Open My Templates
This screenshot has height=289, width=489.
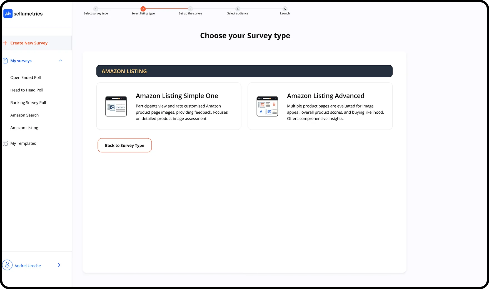(23, 143)
